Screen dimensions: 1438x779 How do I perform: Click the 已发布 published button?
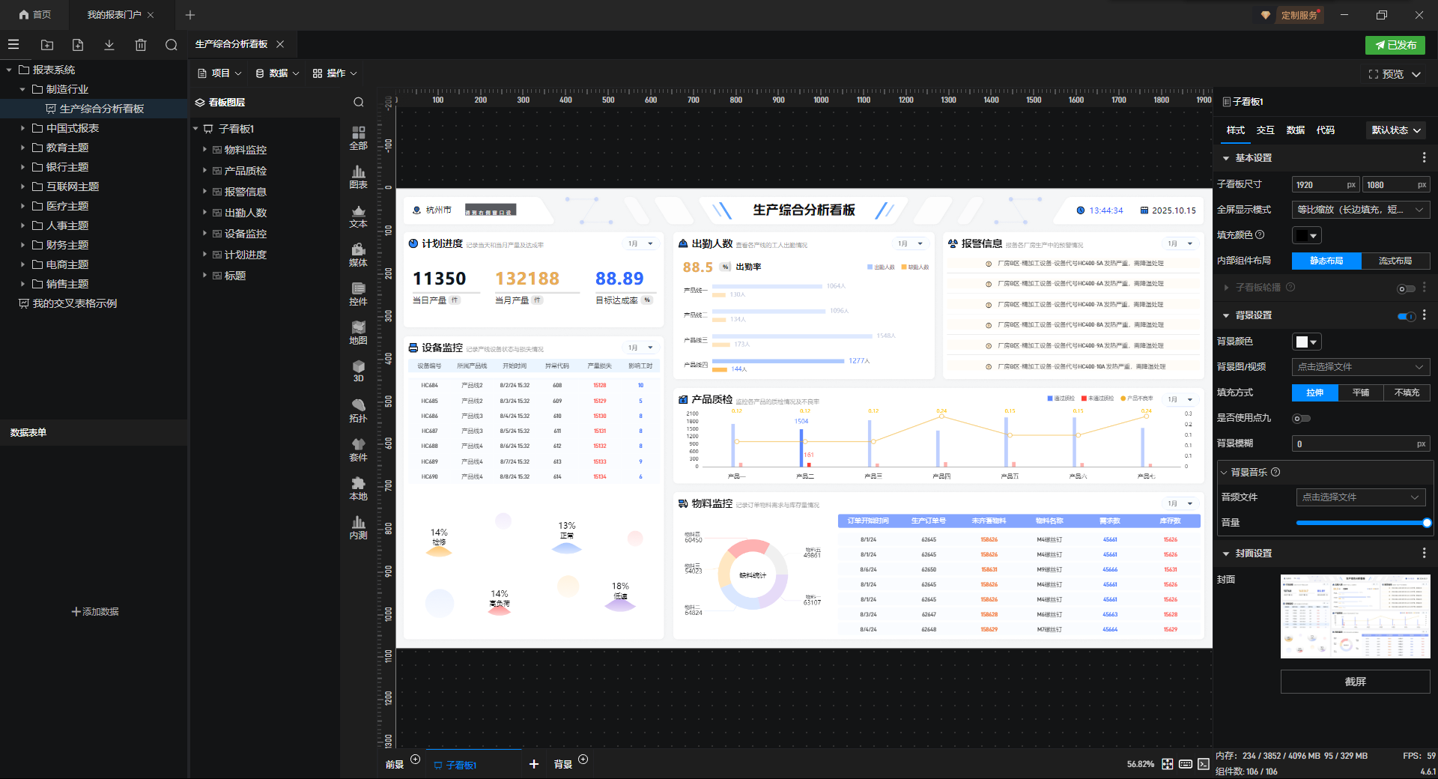[x=1395, y=45]
